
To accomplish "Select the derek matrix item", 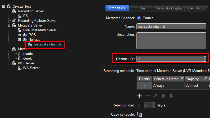I will coord(28,58).
